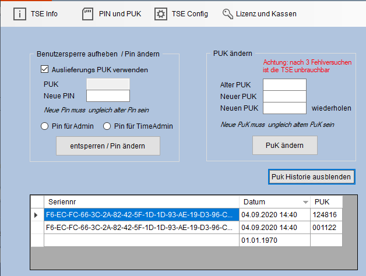Focus the Alter PUK input field
366x276 pixels.
coord(284,85)
